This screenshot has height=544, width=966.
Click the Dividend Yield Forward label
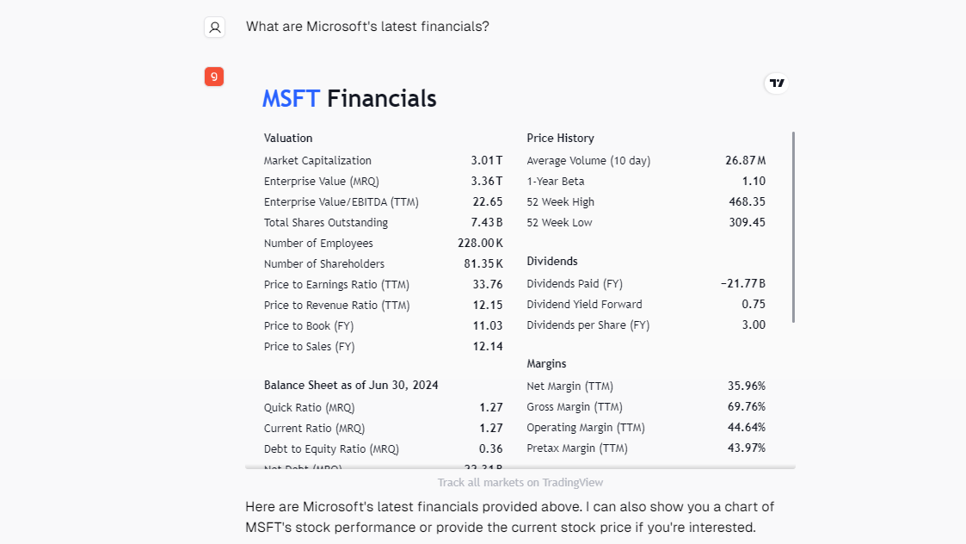point(584,305)
